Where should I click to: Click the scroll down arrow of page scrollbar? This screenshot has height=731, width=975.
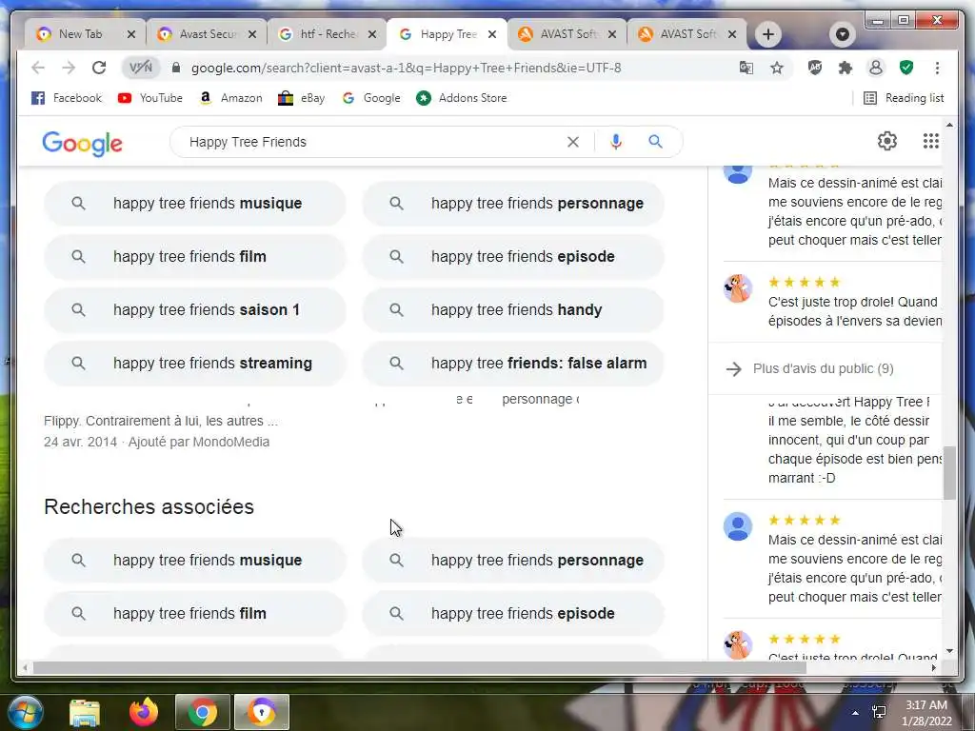click(949, 651)
